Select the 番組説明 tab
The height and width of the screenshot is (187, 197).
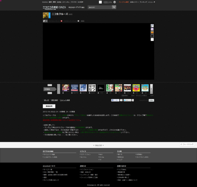(49, 106)
